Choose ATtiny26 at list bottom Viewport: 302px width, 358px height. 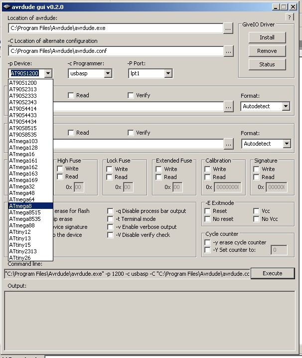[x=30, y=258]
